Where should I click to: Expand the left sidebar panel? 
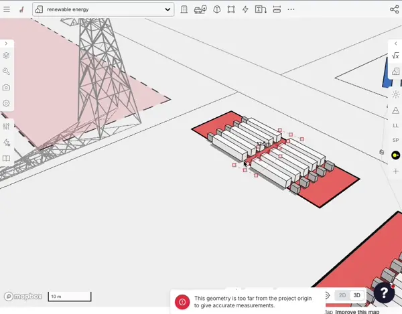6,44
